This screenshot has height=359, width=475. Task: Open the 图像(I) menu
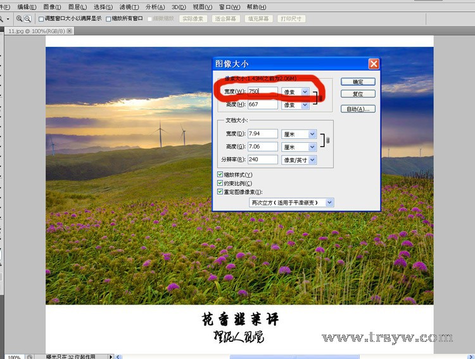[52, 7]
